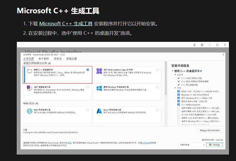Click the Web 和云 (4) heading

pos(31,103)
